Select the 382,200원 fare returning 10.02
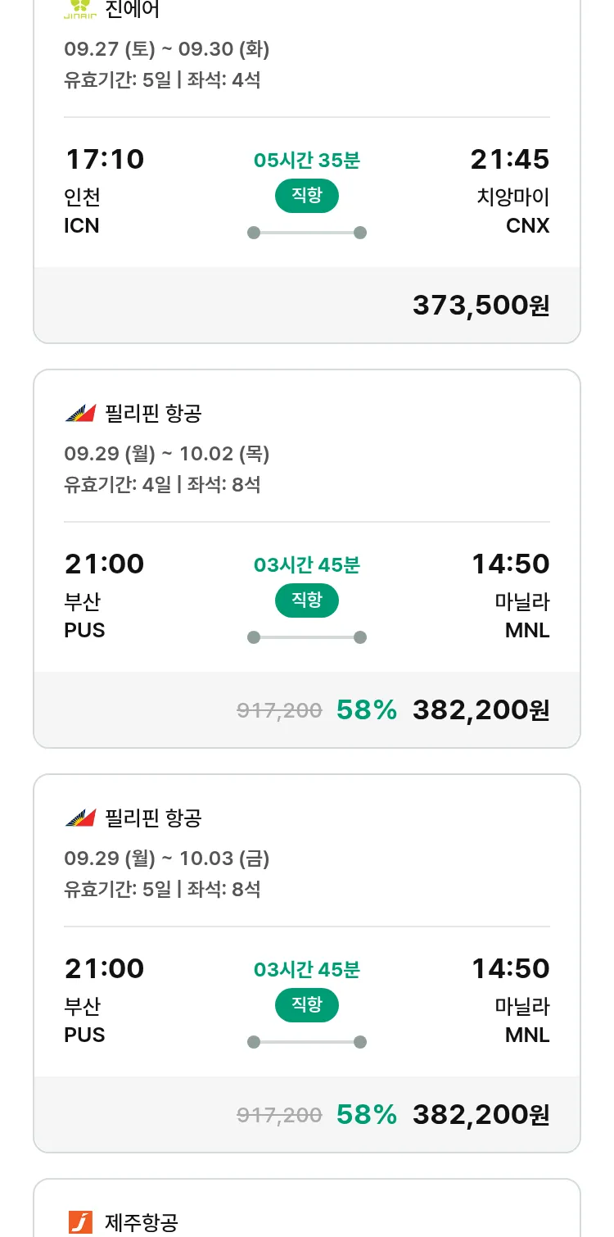Screen dimensions: 614x1237 tap(481, 710)
